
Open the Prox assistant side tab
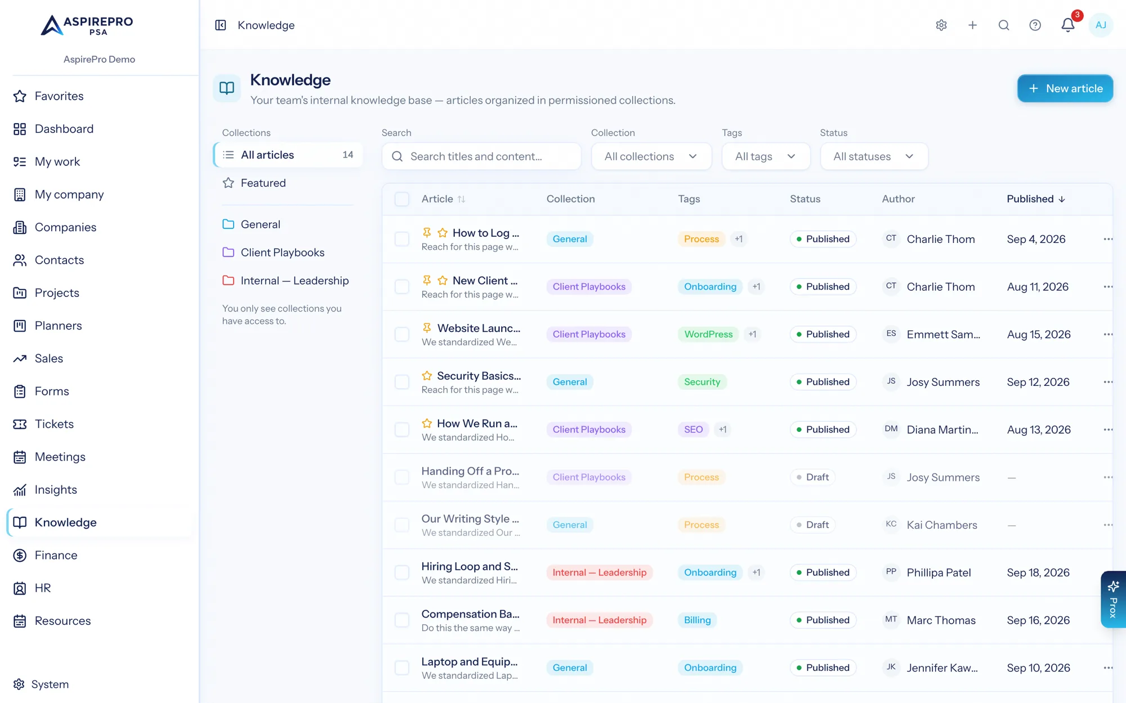point(1113,600)
